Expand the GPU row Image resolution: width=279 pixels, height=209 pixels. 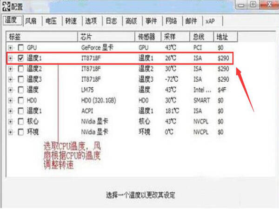click(x=11, y=48)
